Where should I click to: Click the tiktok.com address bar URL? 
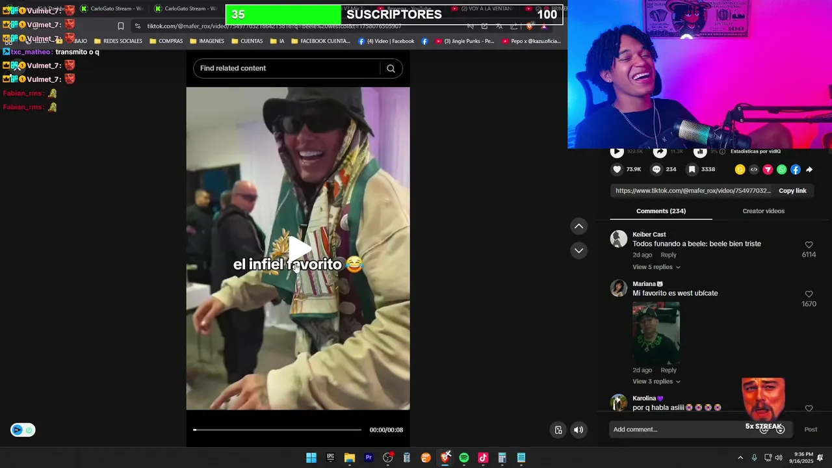[274, 26]
